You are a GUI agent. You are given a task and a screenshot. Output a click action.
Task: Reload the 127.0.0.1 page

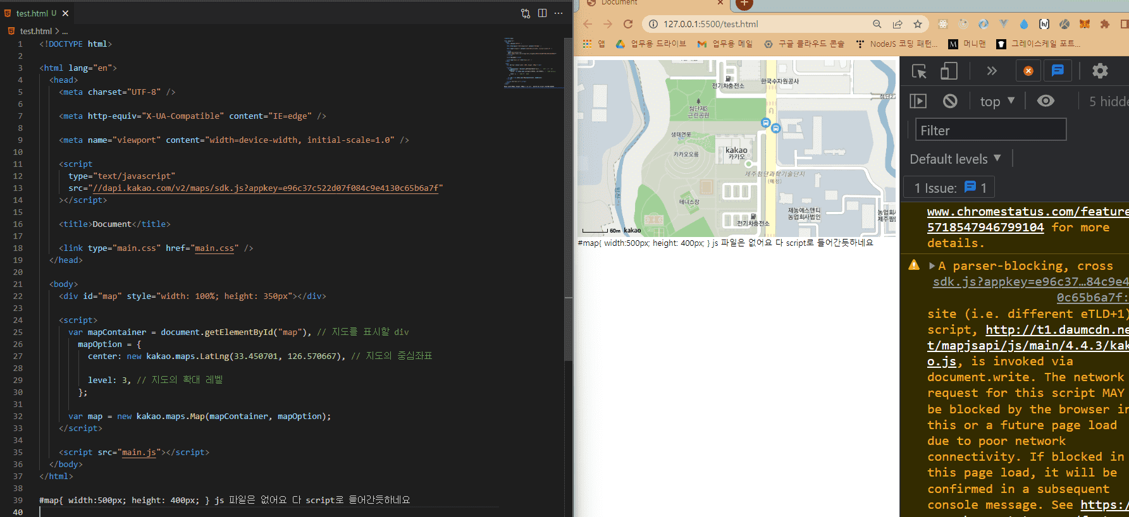[628, 24]
